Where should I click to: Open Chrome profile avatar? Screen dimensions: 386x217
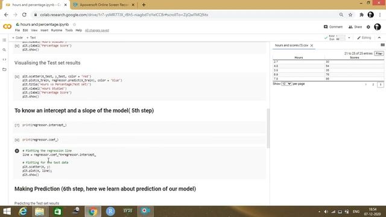pyautogui.click(x=370, y=14)
